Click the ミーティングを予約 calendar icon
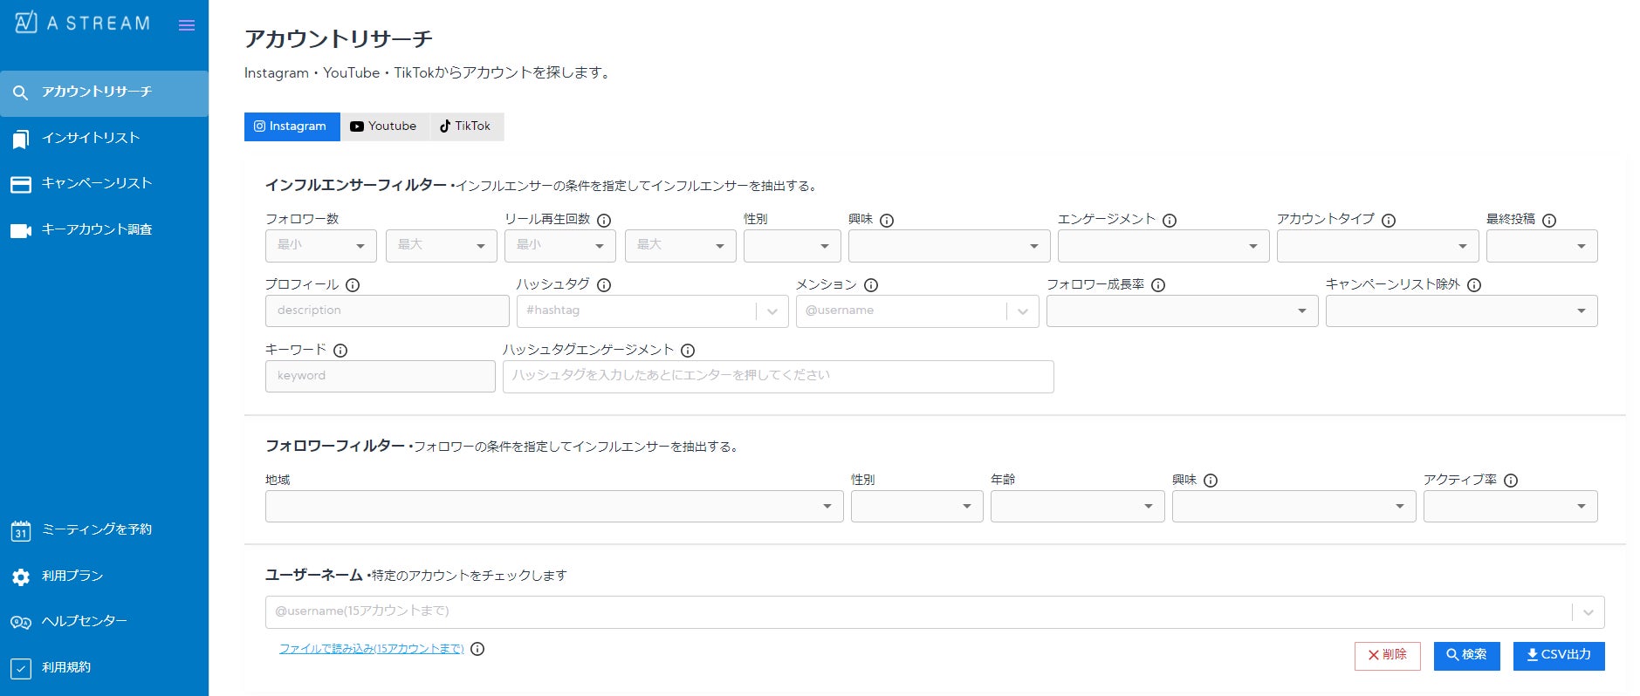 21,530
